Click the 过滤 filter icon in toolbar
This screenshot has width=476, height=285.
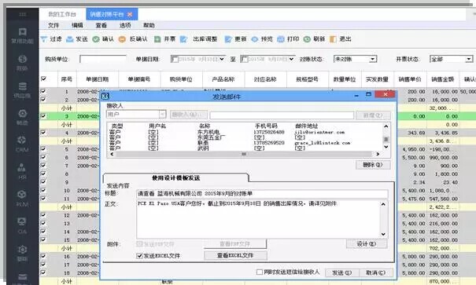[44, 39]
